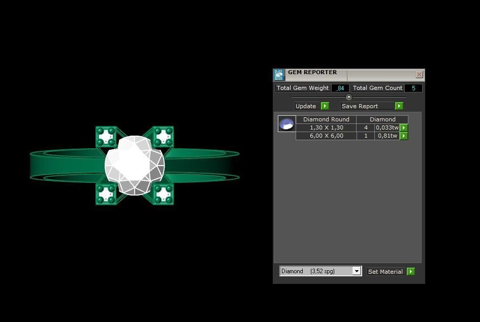Click green arrow next to Set Material
The height and width of the screenshot is (322, 480).
click(x=411, y=272)
